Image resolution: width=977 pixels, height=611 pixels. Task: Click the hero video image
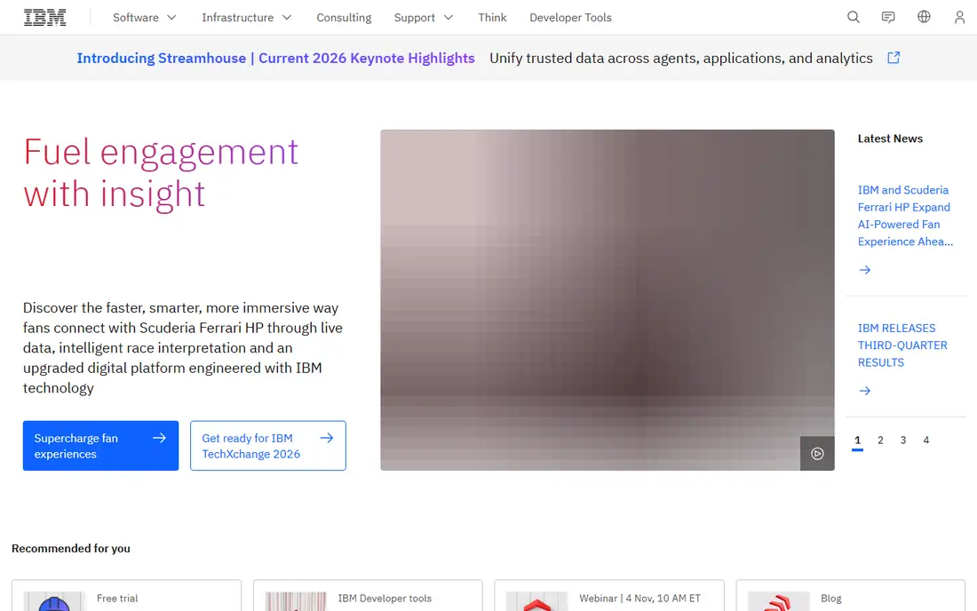point(608,299)
